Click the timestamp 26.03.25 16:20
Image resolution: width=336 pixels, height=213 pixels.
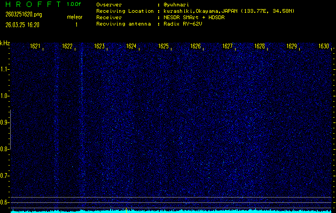click(x=22, y=25)
